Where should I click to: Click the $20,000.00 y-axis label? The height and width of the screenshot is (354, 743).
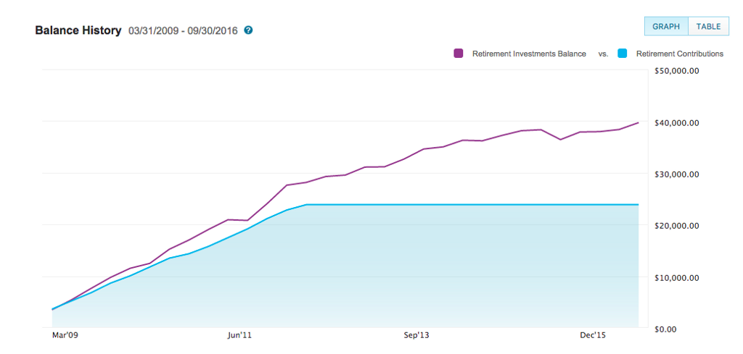676,225
